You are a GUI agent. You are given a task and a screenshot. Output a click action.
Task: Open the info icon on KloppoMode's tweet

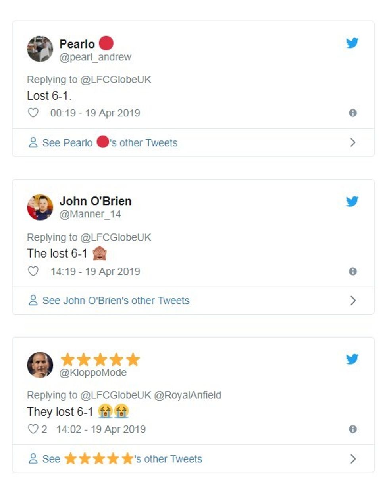coord(352,429)
